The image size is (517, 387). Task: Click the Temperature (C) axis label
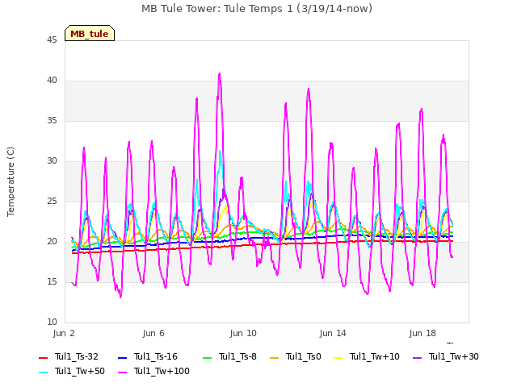coord(11,181)
